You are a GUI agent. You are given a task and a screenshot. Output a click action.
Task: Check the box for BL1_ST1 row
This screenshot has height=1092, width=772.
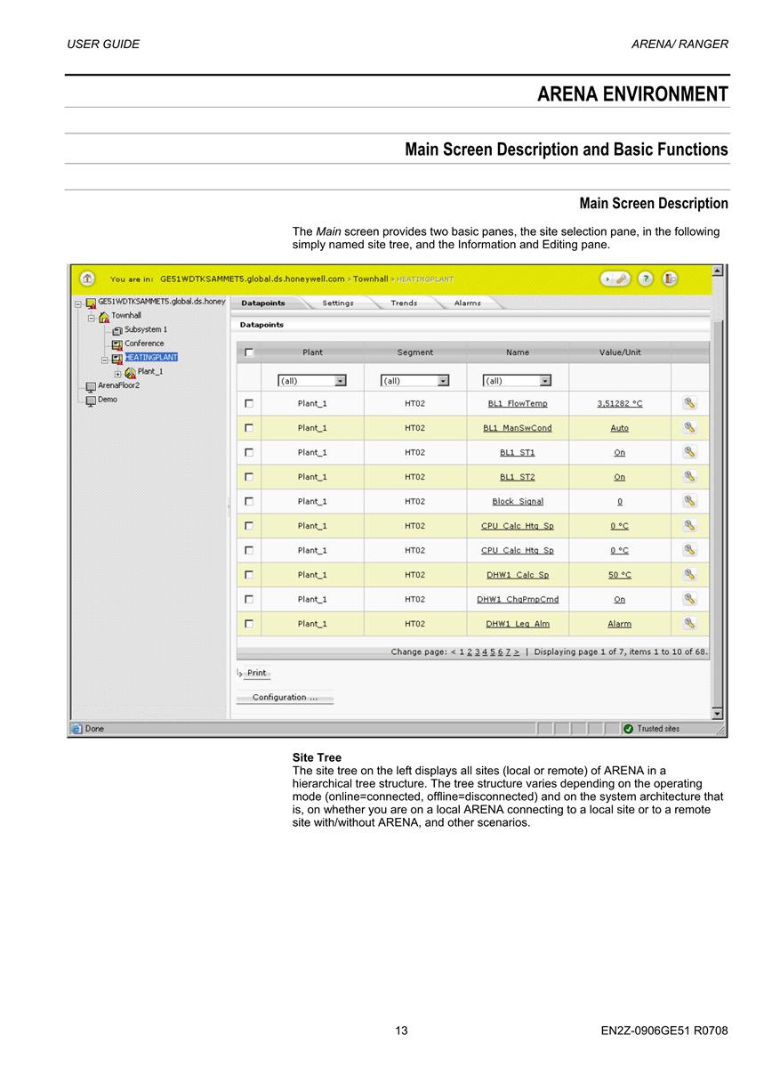pos(249,452)
